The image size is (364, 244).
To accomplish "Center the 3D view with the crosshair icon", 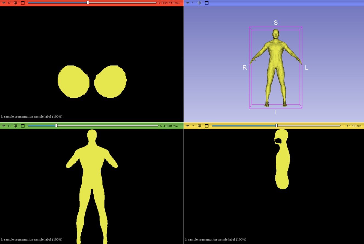I will (199, 3).
